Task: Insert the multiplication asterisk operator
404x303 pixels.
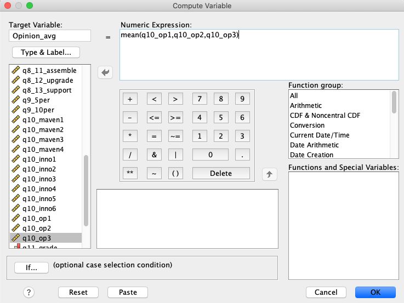Action: point(130,136)
